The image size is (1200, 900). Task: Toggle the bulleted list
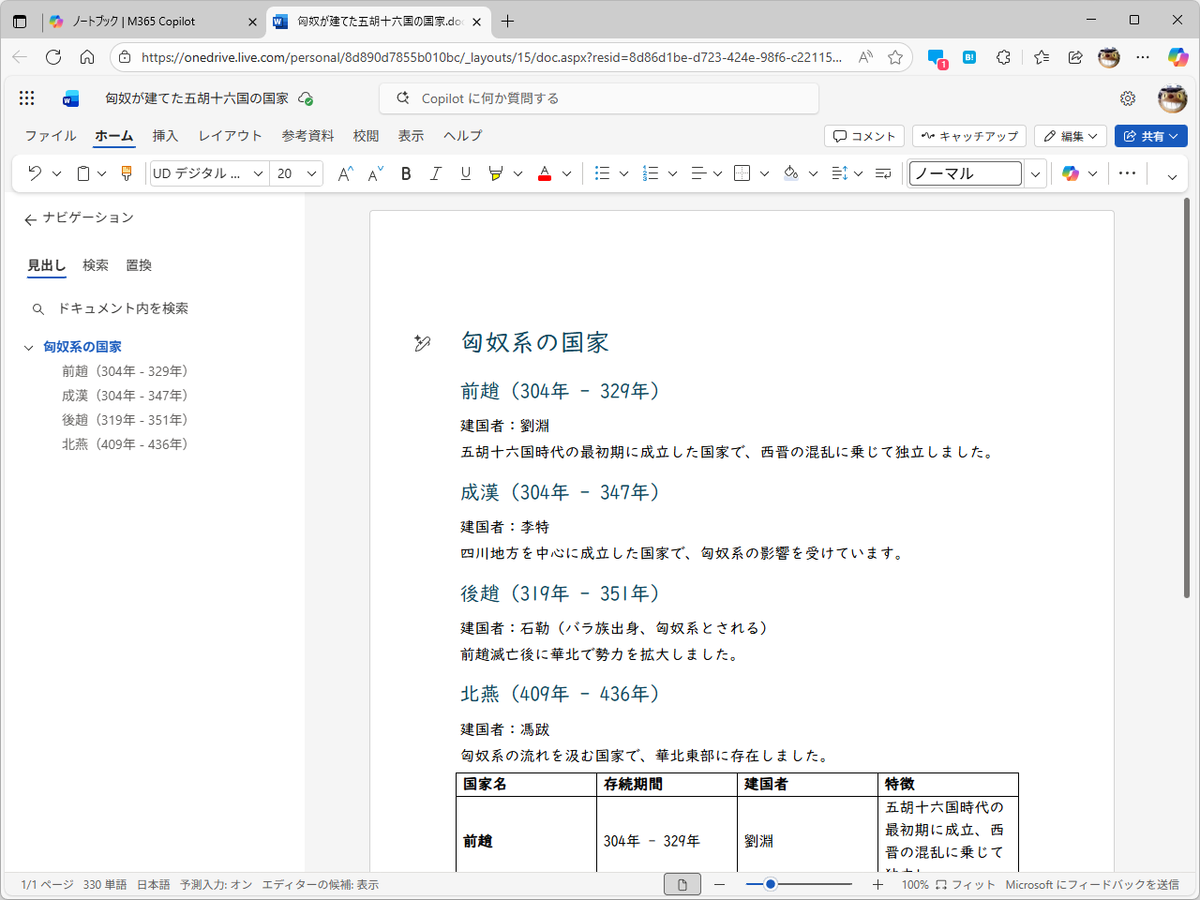[x=603, y=173]
